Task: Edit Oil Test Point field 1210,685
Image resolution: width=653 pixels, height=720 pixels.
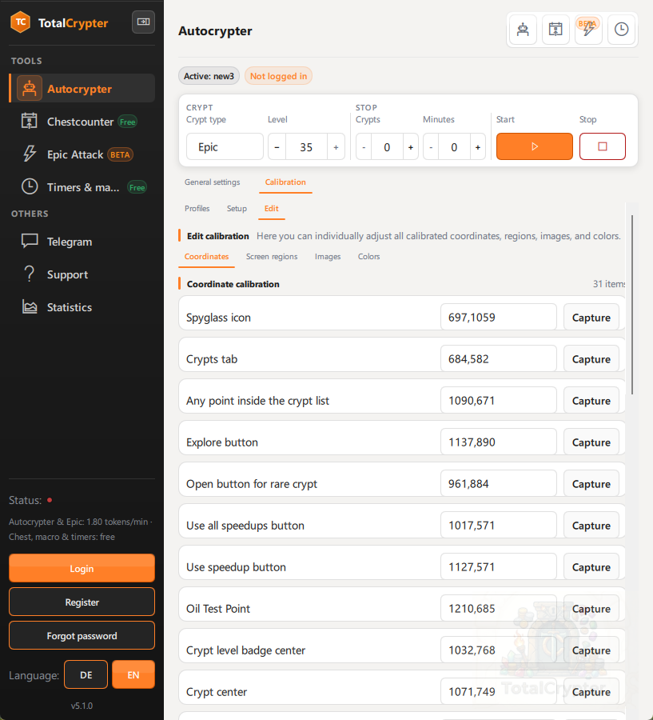Action: [499, 609]
